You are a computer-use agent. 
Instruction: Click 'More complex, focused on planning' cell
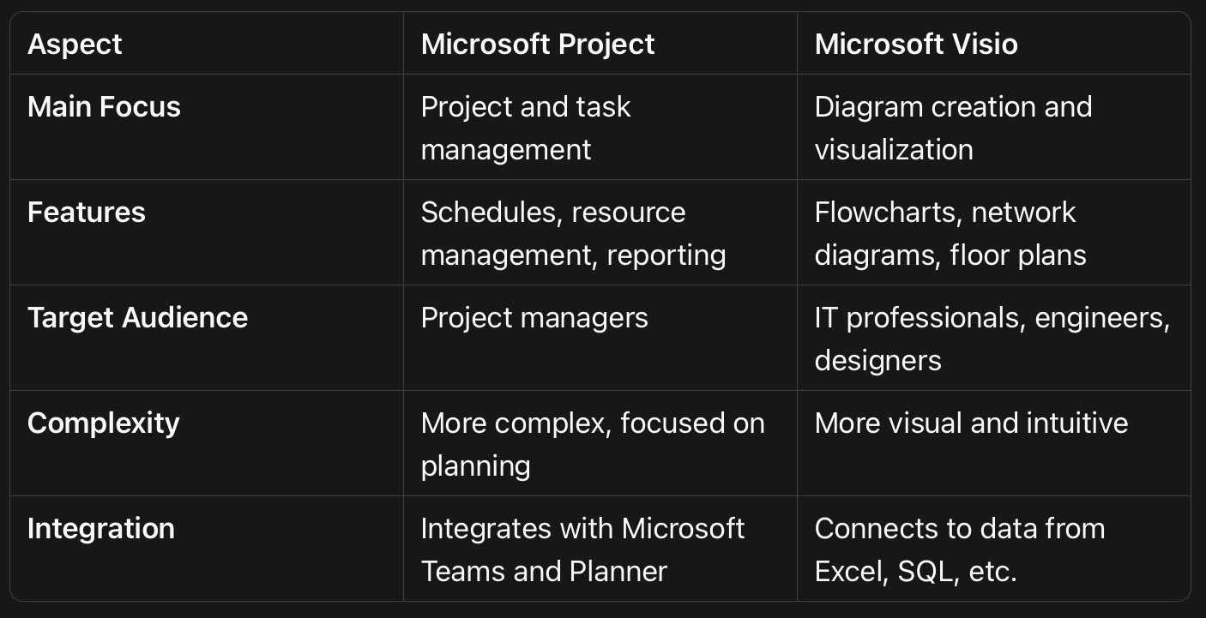click(x=593, y=444)
